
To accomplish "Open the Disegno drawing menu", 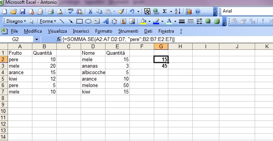I will pos(16,21).
